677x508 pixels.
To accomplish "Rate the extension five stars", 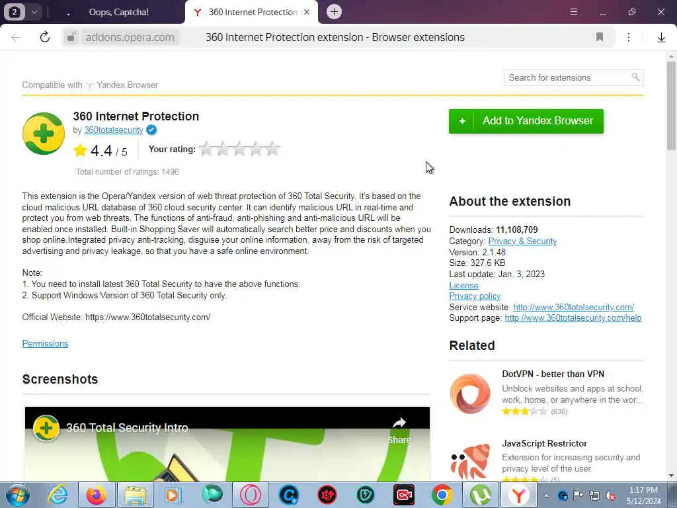I will [272, 149].
